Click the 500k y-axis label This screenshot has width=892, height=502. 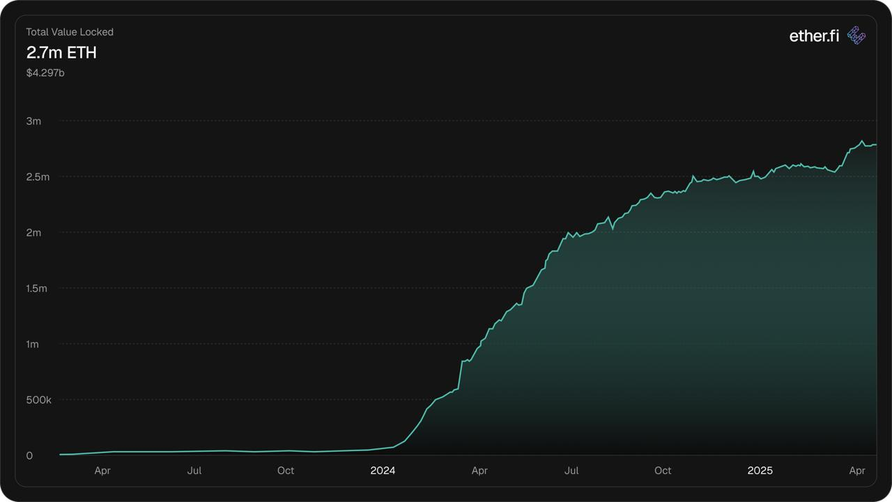click(39, 400)
